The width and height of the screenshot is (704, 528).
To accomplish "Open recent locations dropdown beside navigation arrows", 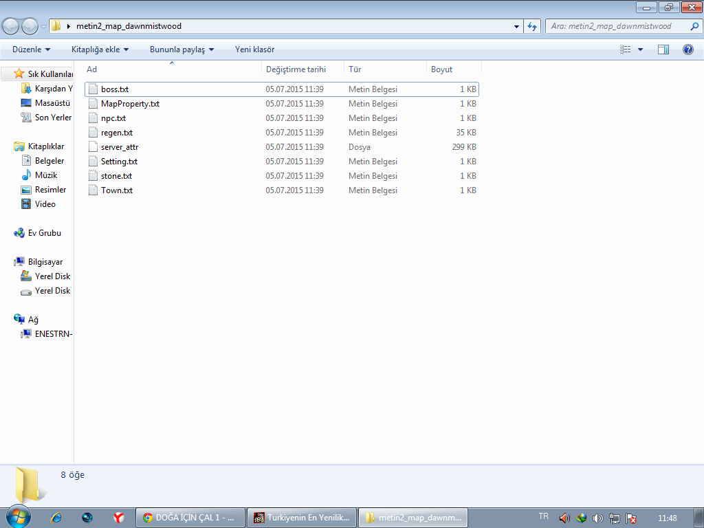I will click(x=43, y=27).
